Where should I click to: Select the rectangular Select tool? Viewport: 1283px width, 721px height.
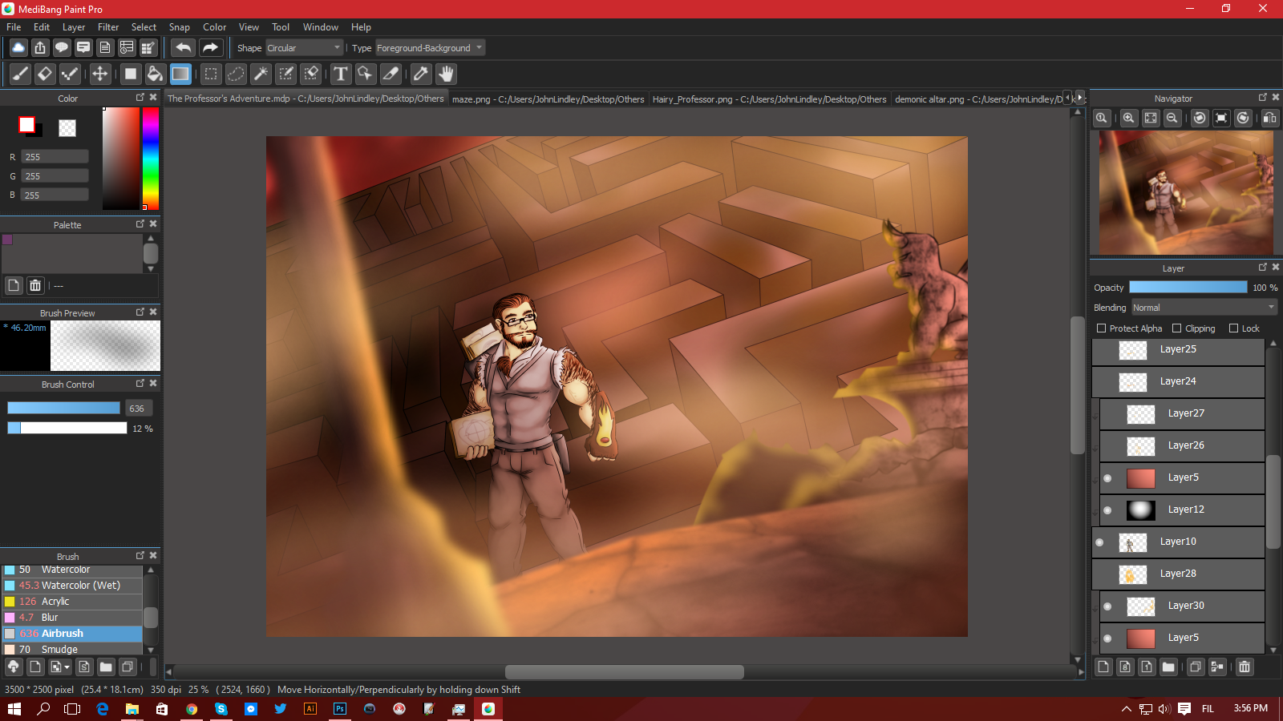211,75
